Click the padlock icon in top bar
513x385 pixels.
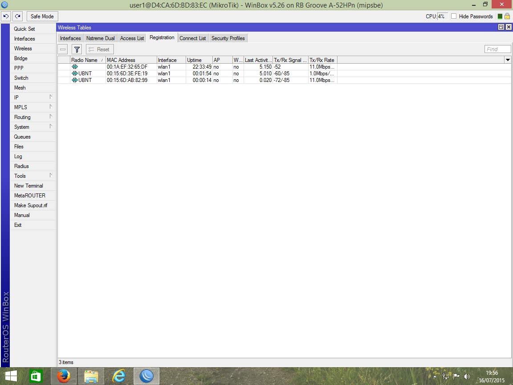507,16
